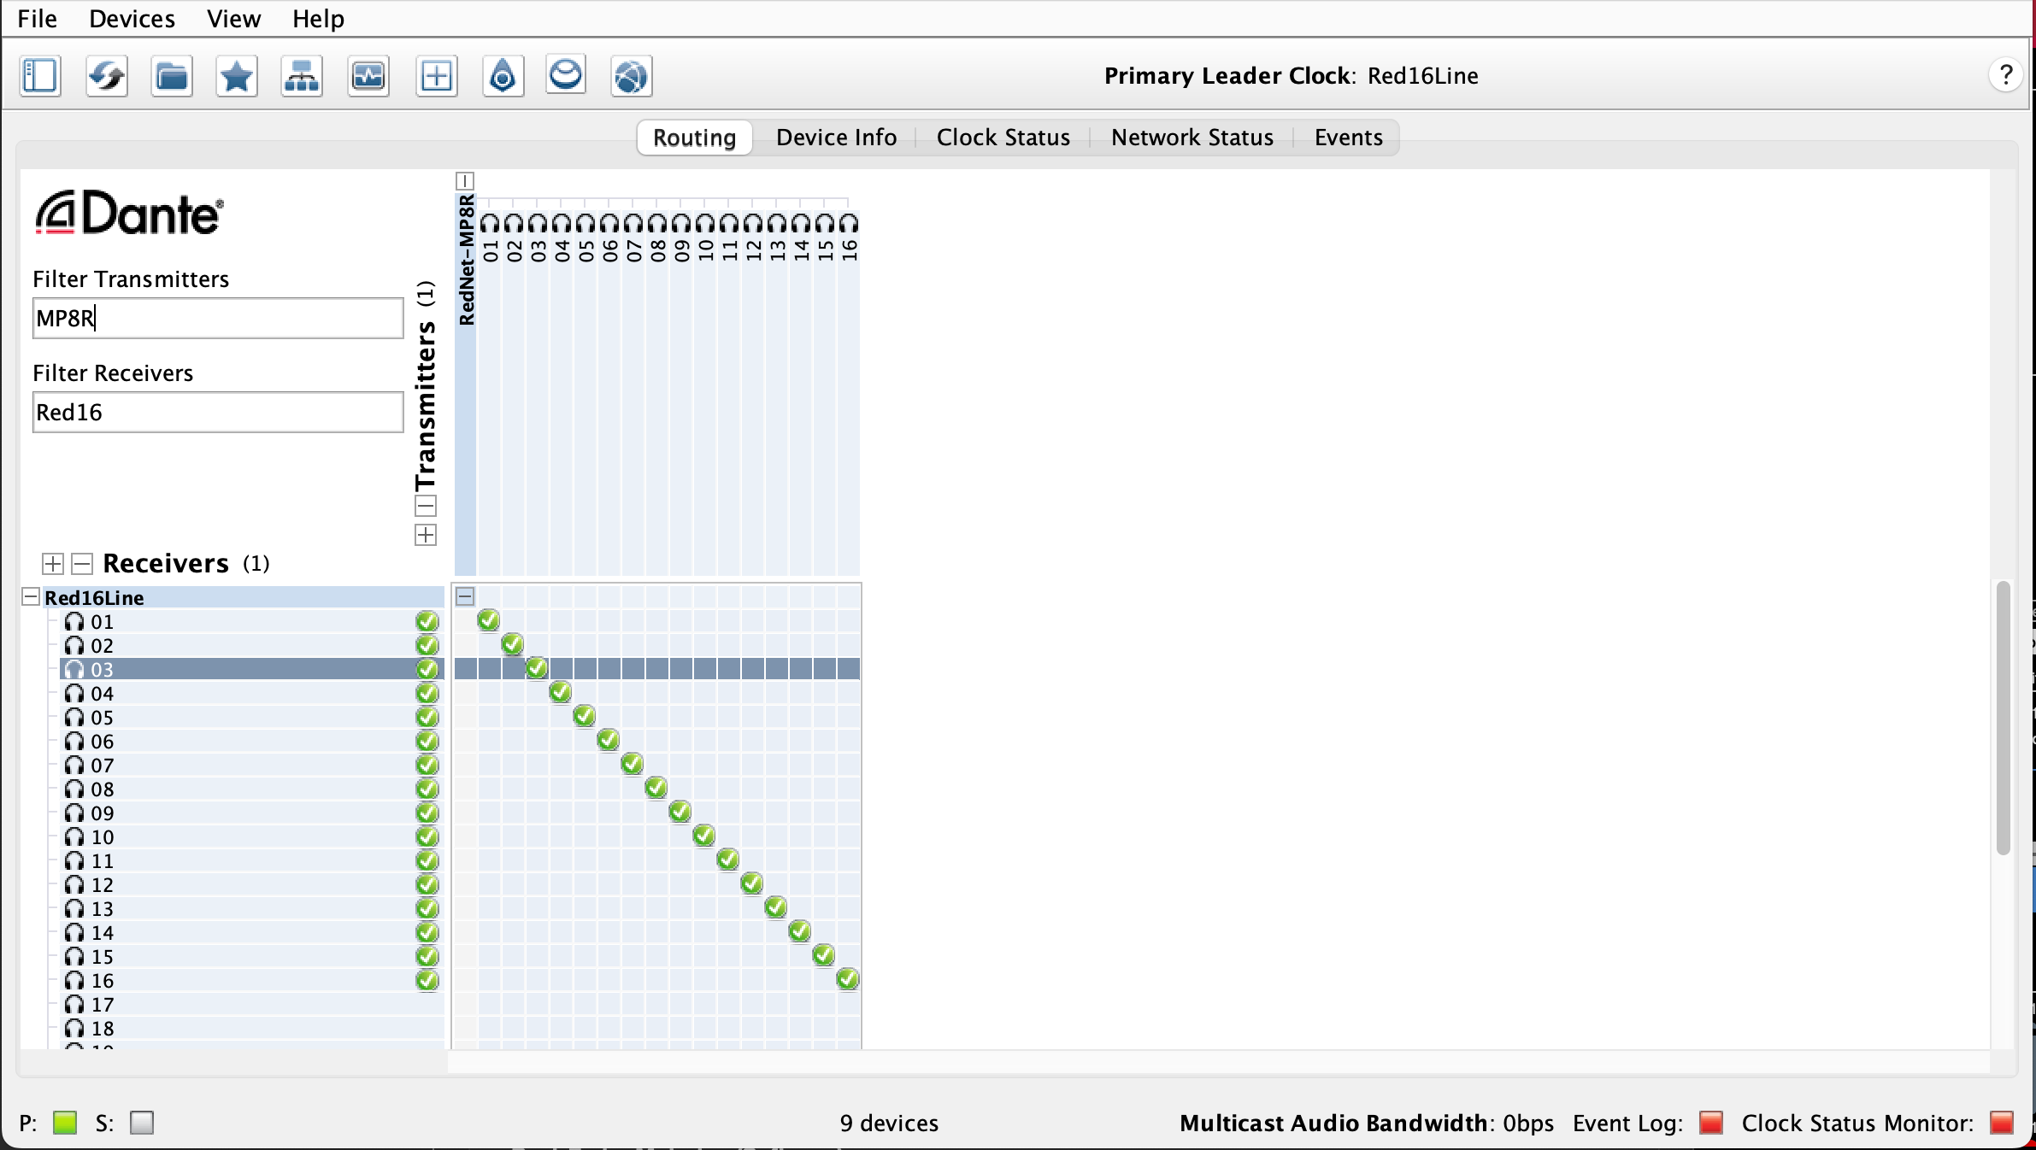Screen dimensions: 2036x1150
Task: Click the sidebar panel toggle icon
Action: pos(40,76)
